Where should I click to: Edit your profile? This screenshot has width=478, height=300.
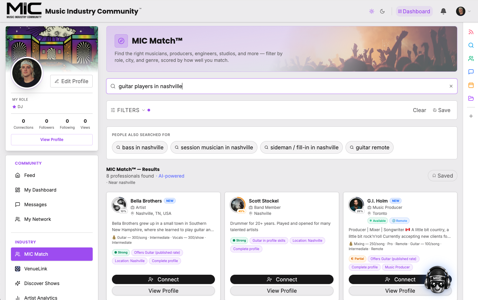(x=71, y=81)
